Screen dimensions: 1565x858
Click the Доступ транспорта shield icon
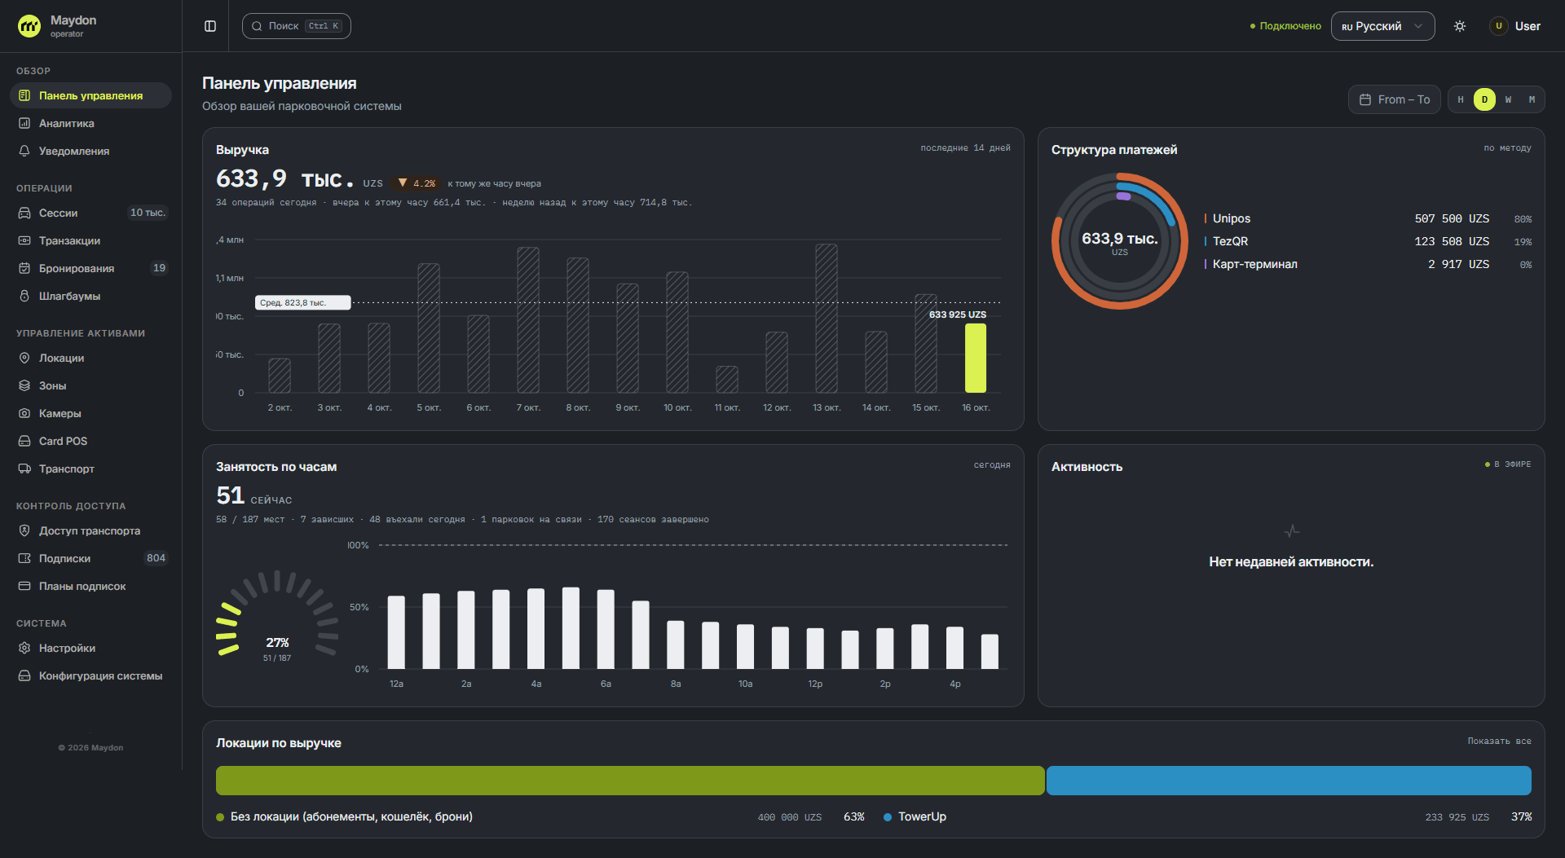[24, 530]
